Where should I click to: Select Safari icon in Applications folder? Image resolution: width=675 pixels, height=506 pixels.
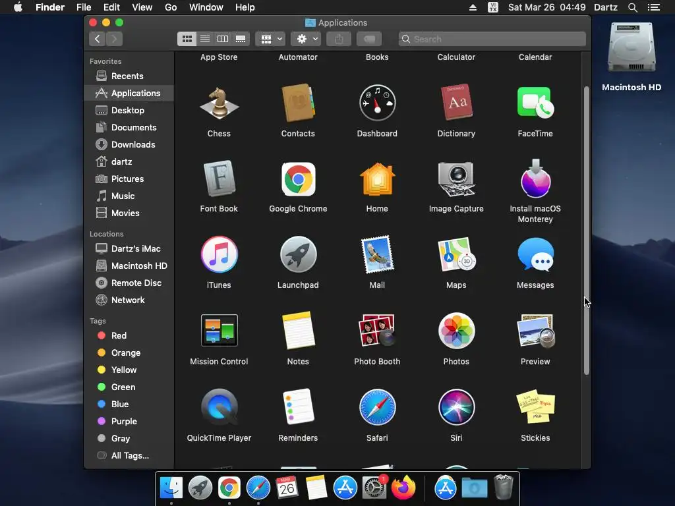click(x=377, y=407)
